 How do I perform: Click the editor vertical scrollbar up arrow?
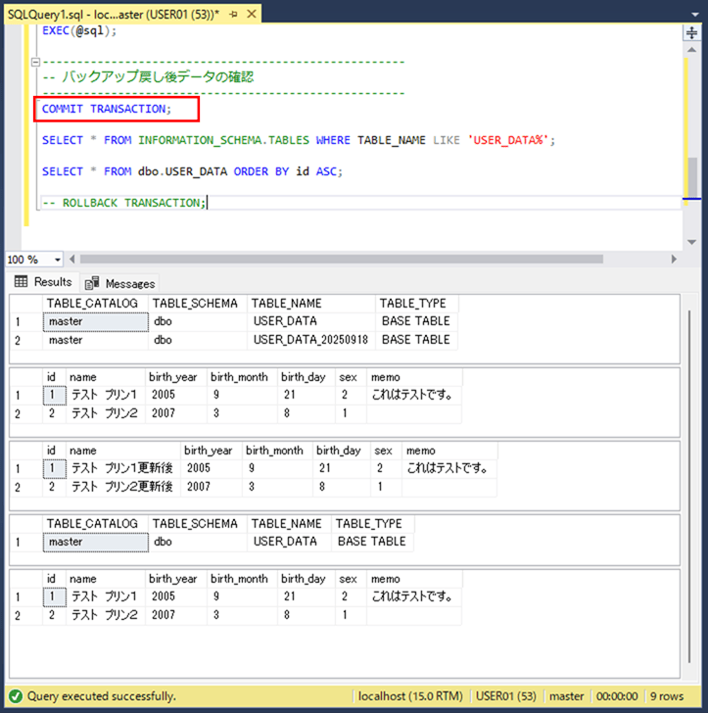pyautogui.click(x=691, y=50)
